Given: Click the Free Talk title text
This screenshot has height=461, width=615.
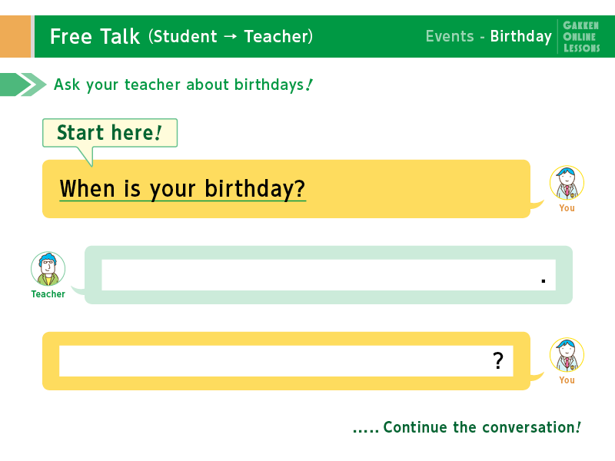Looking at the screenshot, I should click(x=95, y=36).
